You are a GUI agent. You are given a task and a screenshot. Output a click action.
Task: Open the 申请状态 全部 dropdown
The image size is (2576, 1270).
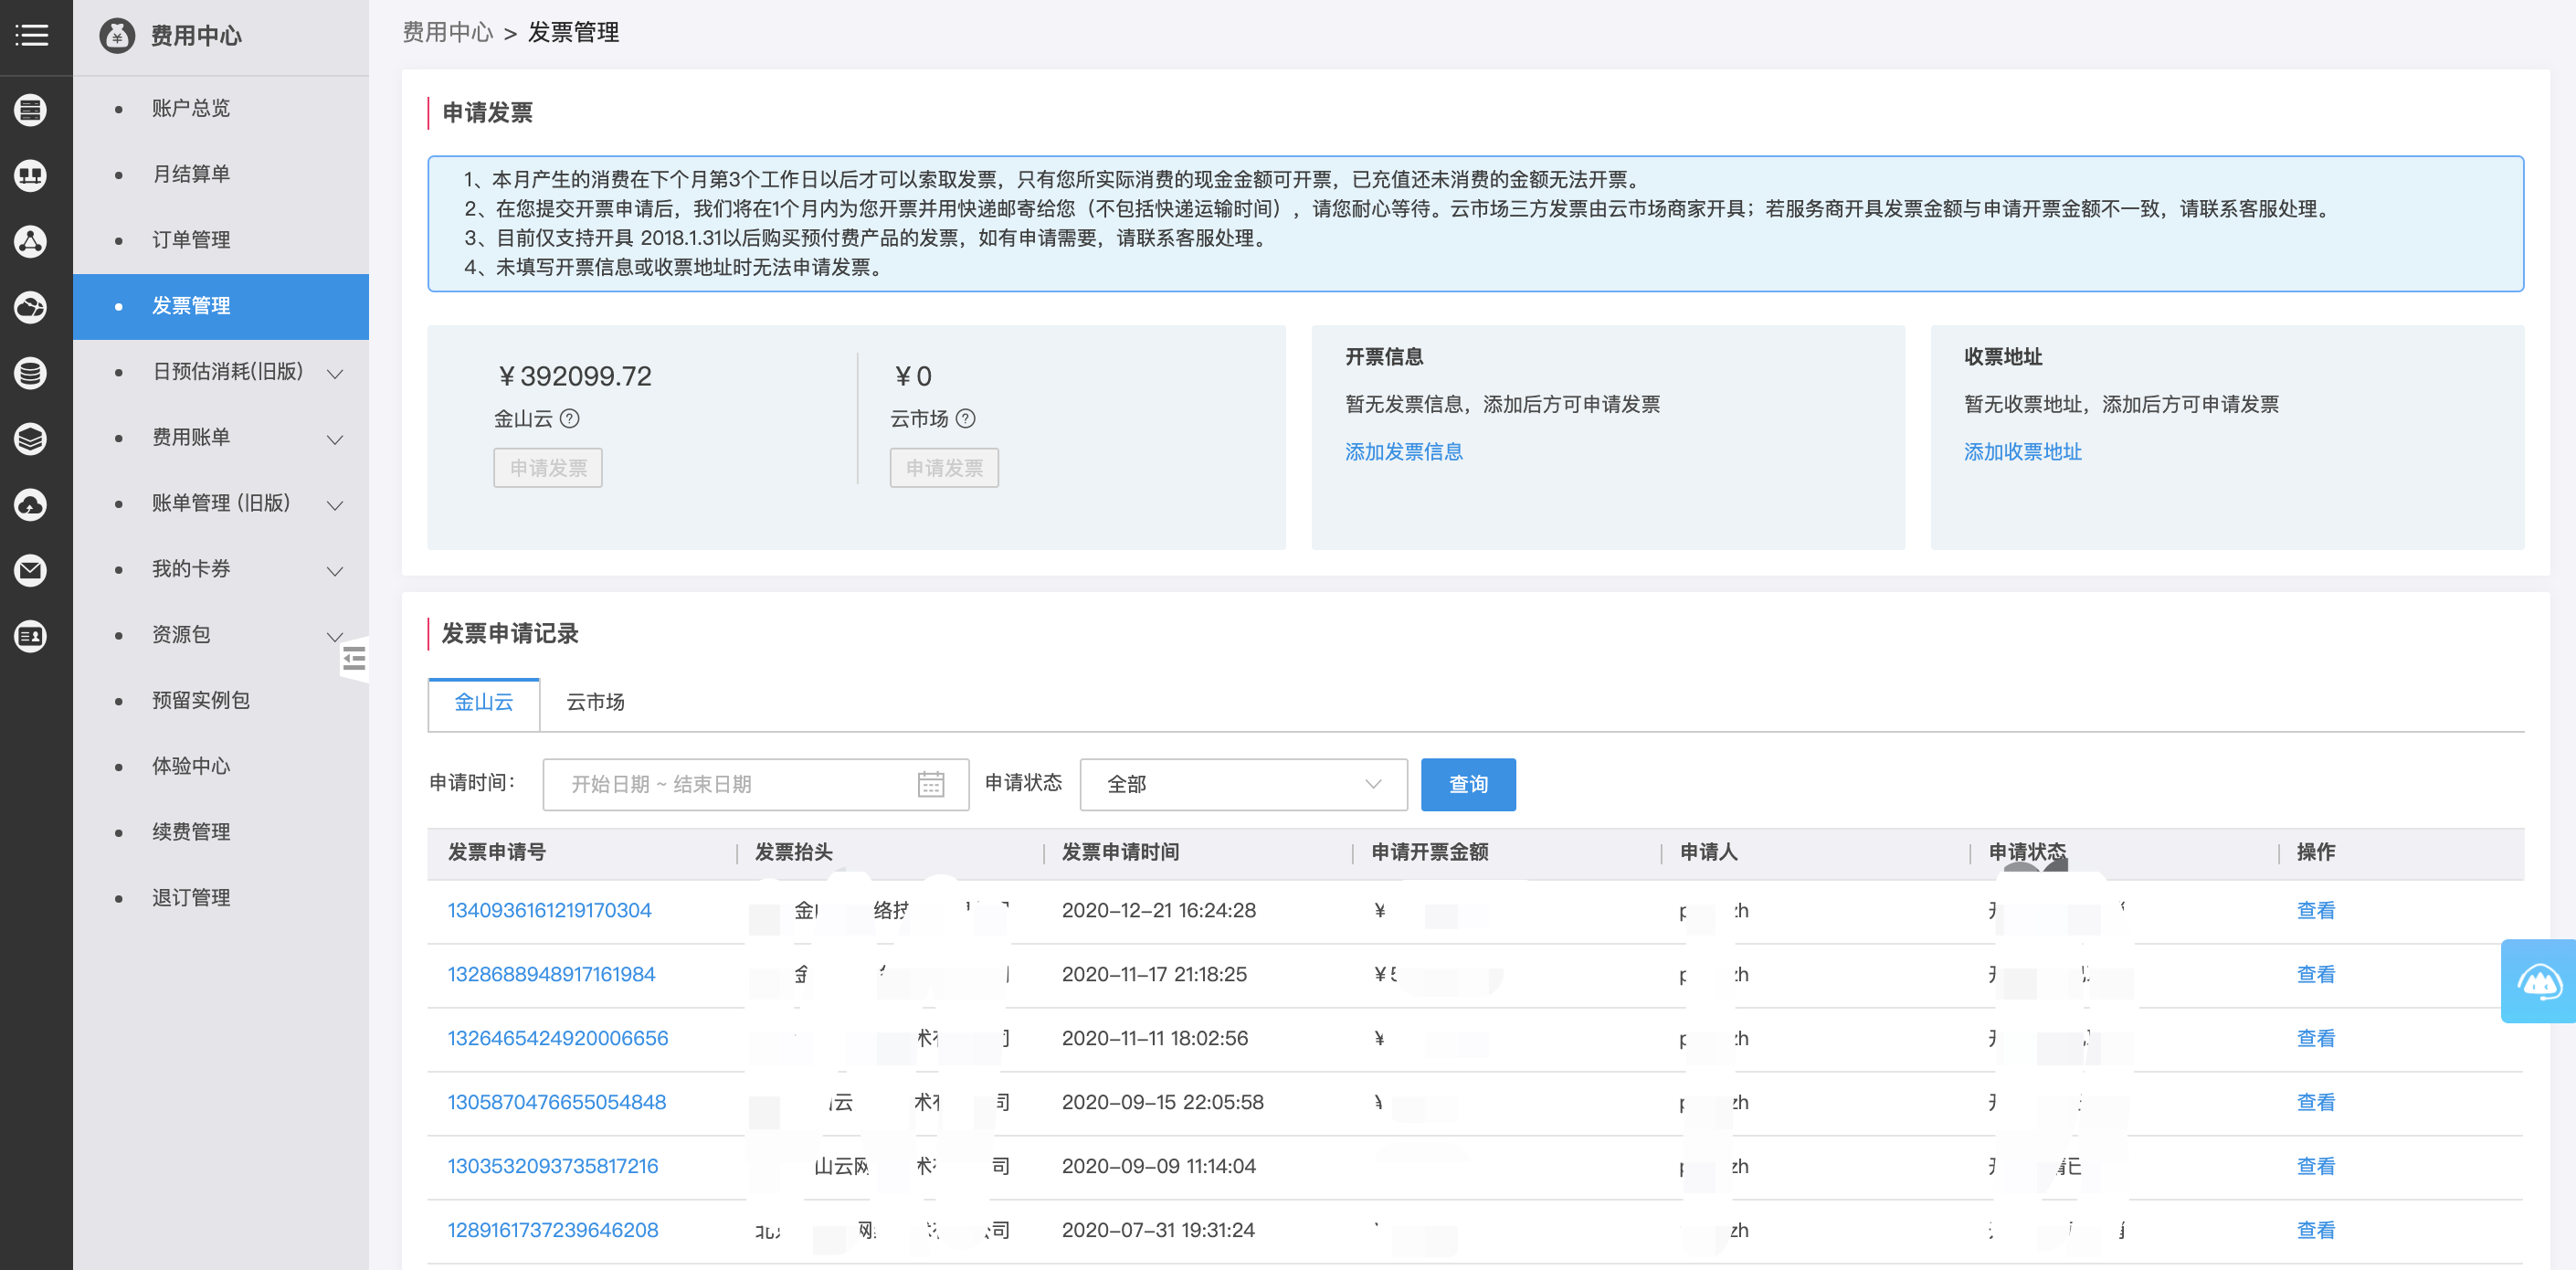1243,785
